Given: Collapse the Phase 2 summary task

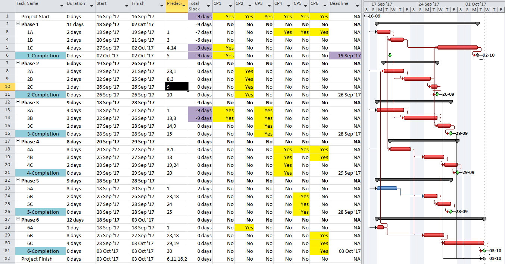Looking at the screenshot, I should [x=18, y=63].
